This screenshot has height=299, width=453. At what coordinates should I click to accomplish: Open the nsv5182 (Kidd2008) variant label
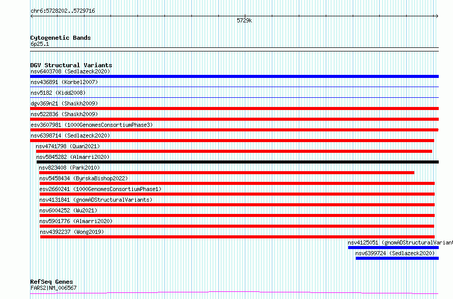[58, 93]
